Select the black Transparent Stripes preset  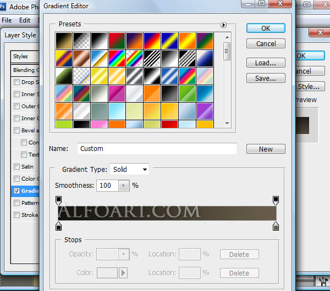click(x=152, y=58)
